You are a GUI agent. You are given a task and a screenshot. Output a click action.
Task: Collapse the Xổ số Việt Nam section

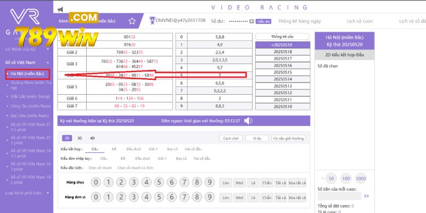coord(48,62)
